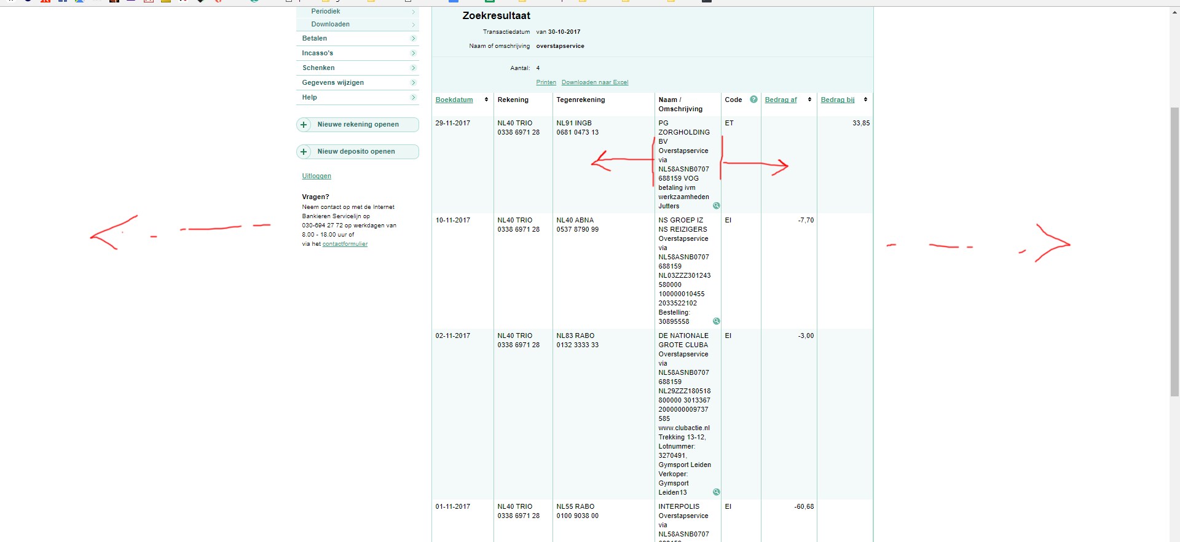Click the Nieuw deposito openen button

coord(358,152)
